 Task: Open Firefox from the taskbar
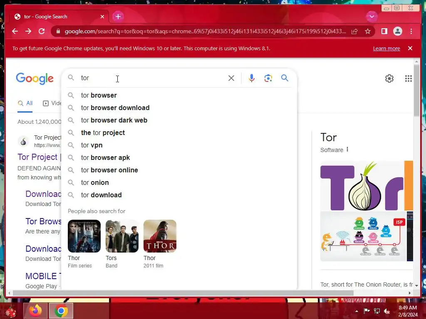pyautogui.click(x=35, y=311)
